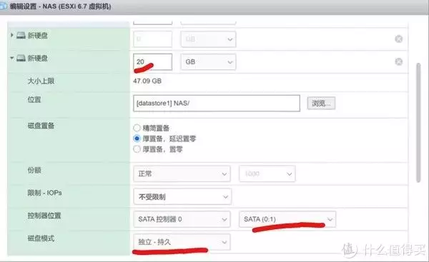Click the 限制 - IOPs label

pos(44,193)
